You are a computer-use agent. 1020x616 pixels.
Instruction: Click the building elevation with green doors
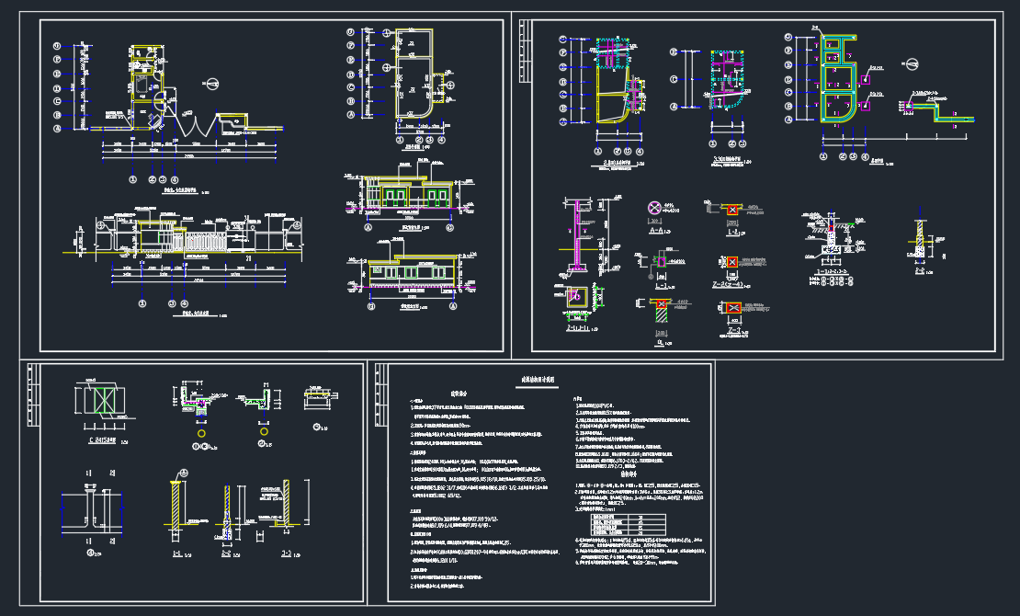click(409, 194)
